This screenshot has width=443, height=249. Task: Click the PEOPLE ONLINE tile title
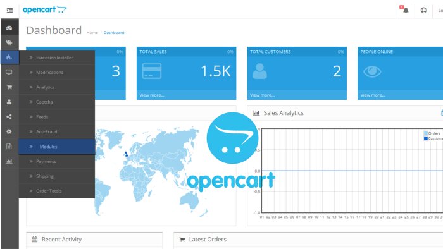pos(377,52)
